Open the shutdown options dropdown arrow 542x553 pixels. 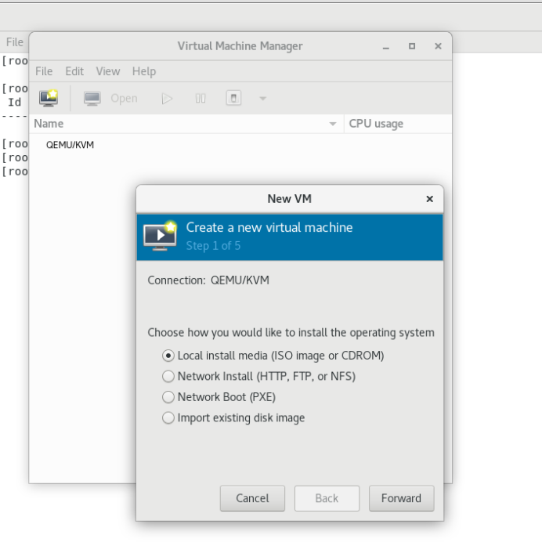tap(262, 99)
